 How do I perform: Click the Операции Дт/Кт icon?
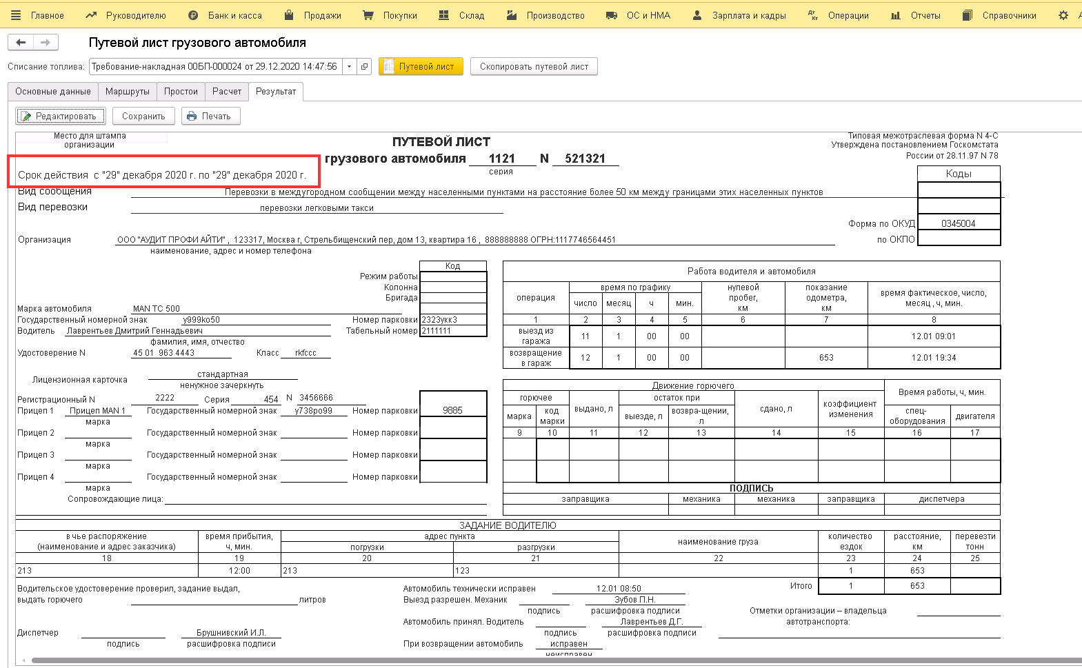click(813, 15)
